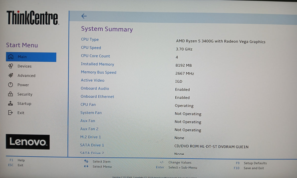Switch to the Power menu

pos(23,85)
